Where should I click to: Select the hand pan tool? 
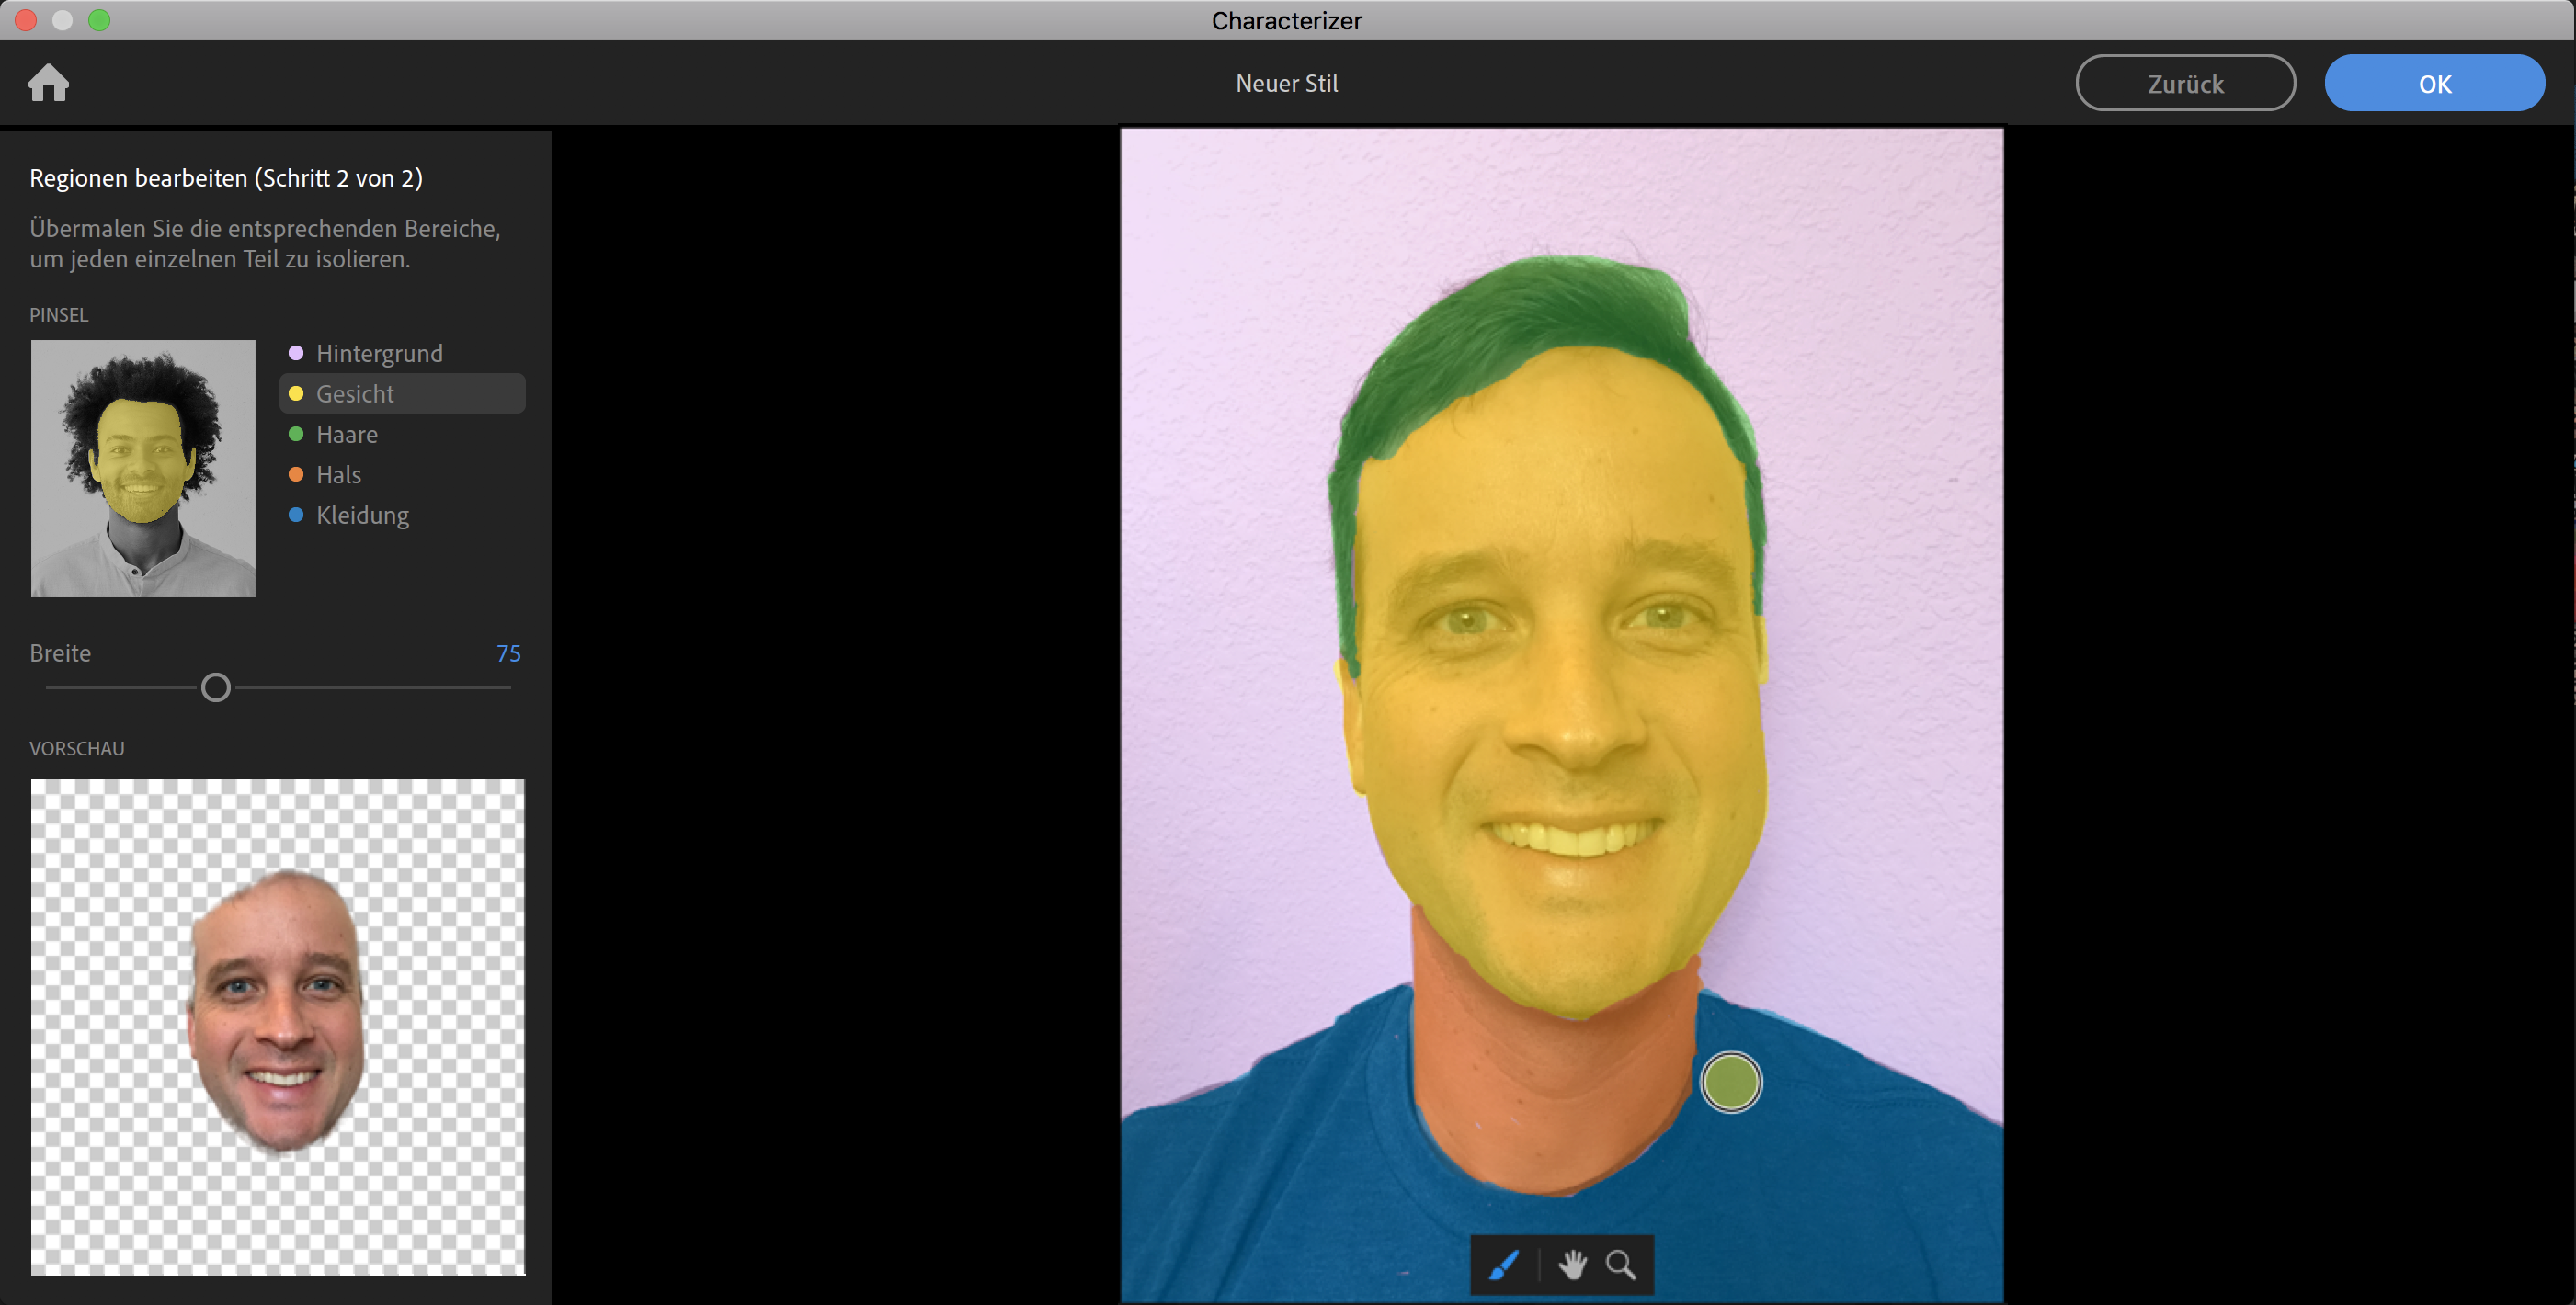point(1573,1265)
